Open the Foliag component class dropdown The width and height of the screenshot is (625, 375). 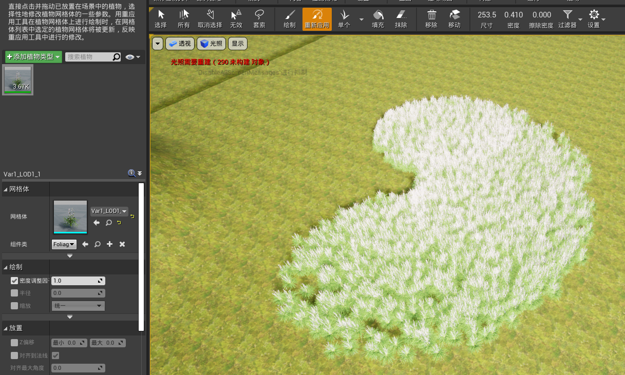tap(64, 244)
